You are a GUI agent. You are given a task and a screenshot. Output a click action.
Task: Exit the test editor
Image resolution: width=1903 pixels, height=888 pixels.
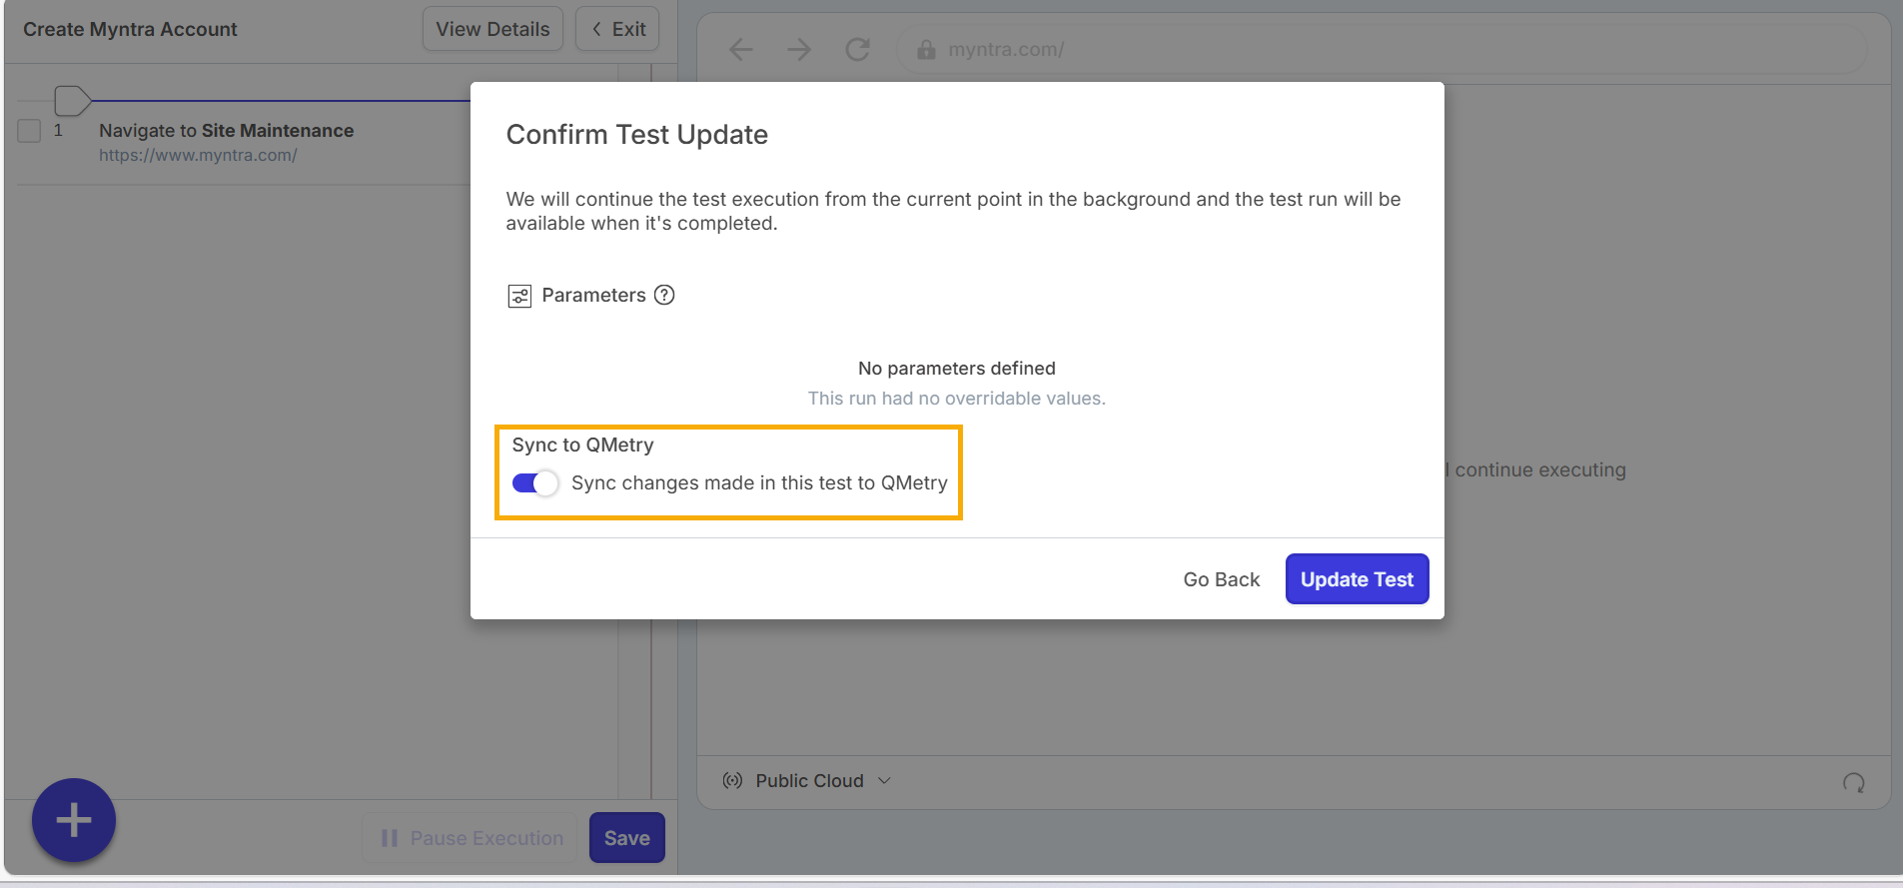point(617,29)
